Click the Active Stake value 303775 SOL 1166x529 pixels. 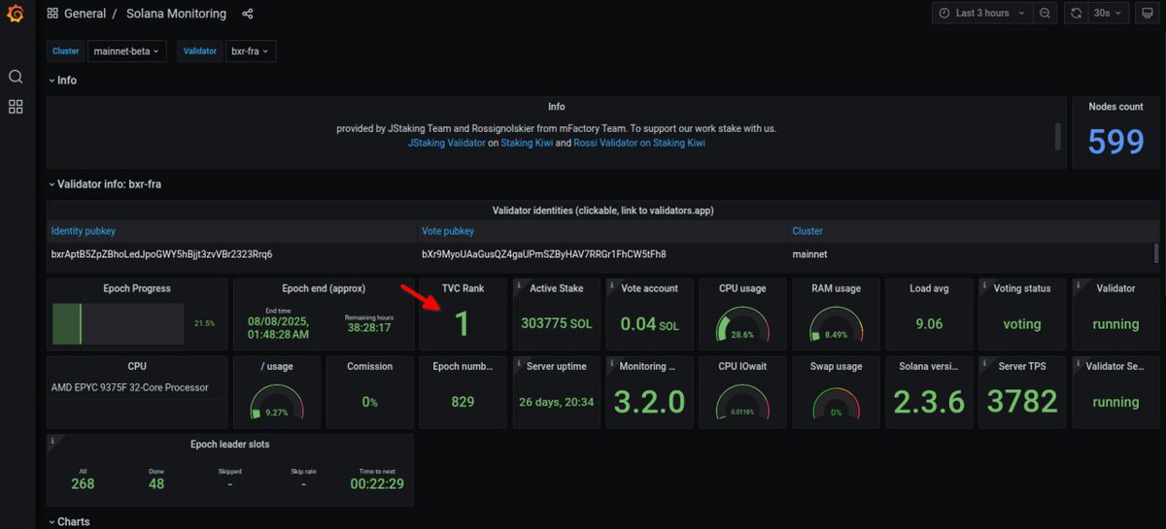(x=556, y=323)
